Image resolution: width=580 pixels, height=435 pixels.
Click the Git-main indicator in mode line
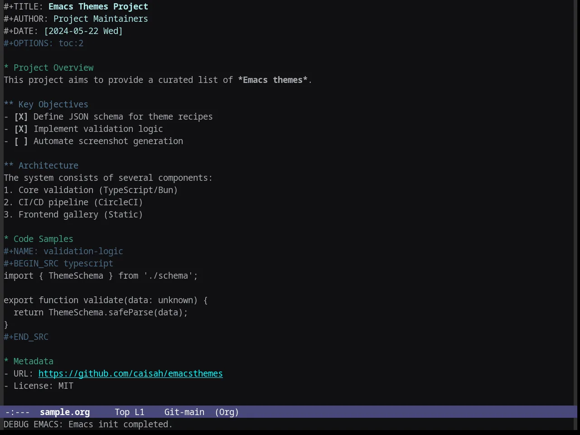pyautogui.click(x=184, y=412)
